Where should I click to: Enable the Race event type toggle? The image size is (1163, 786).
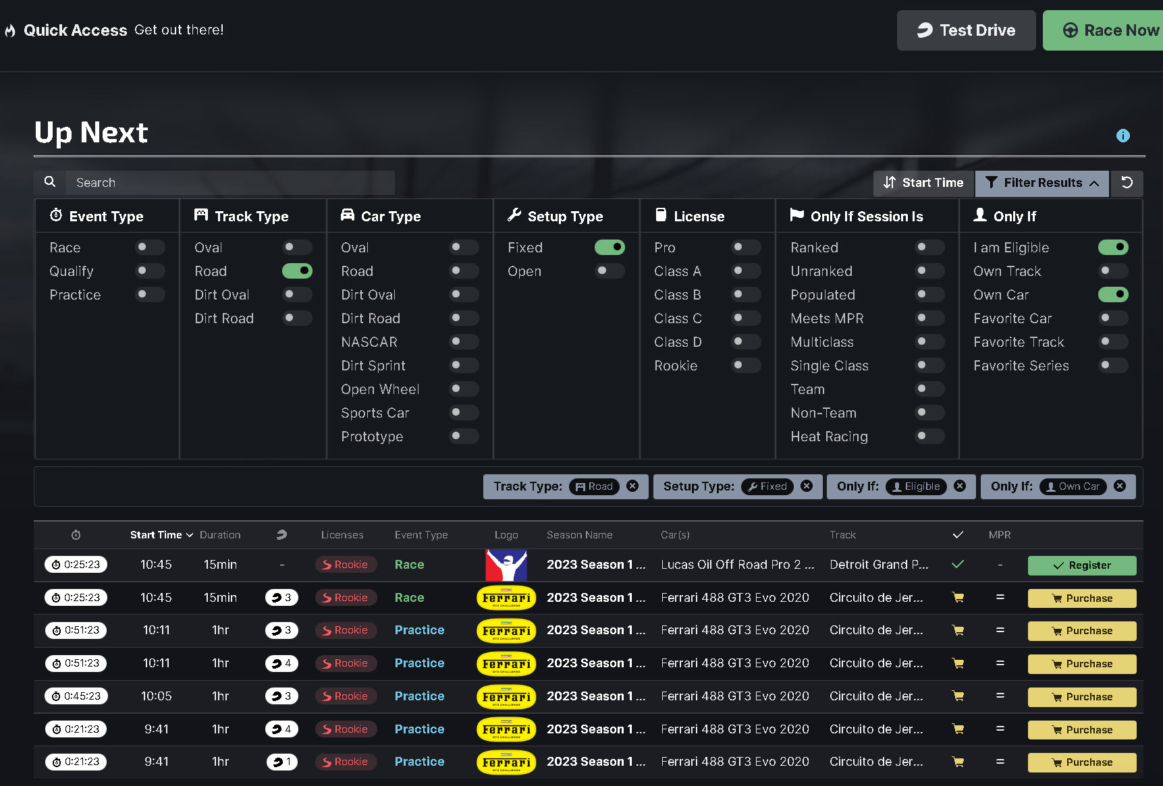point(150,247)
